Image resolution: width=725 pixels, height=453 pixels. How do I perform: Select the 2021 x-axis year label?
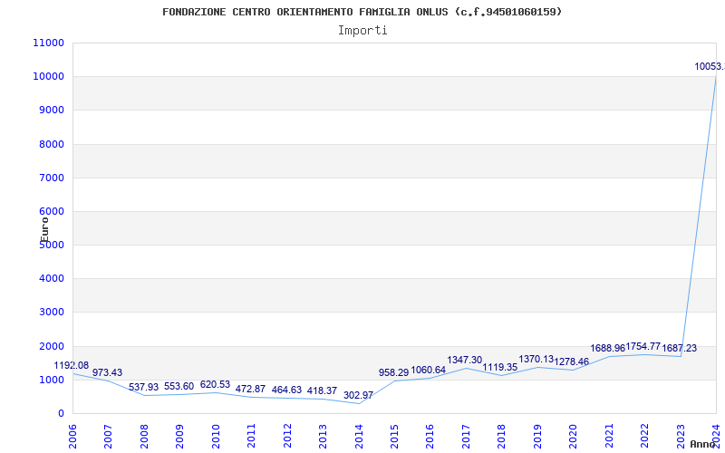pos(609,436)
